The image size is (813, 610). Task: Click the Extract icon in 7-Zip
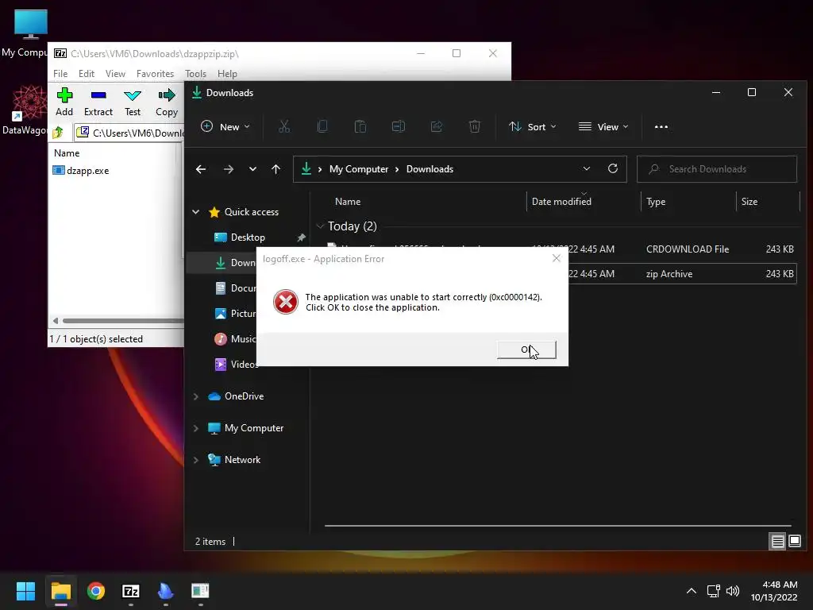[98, 102]
